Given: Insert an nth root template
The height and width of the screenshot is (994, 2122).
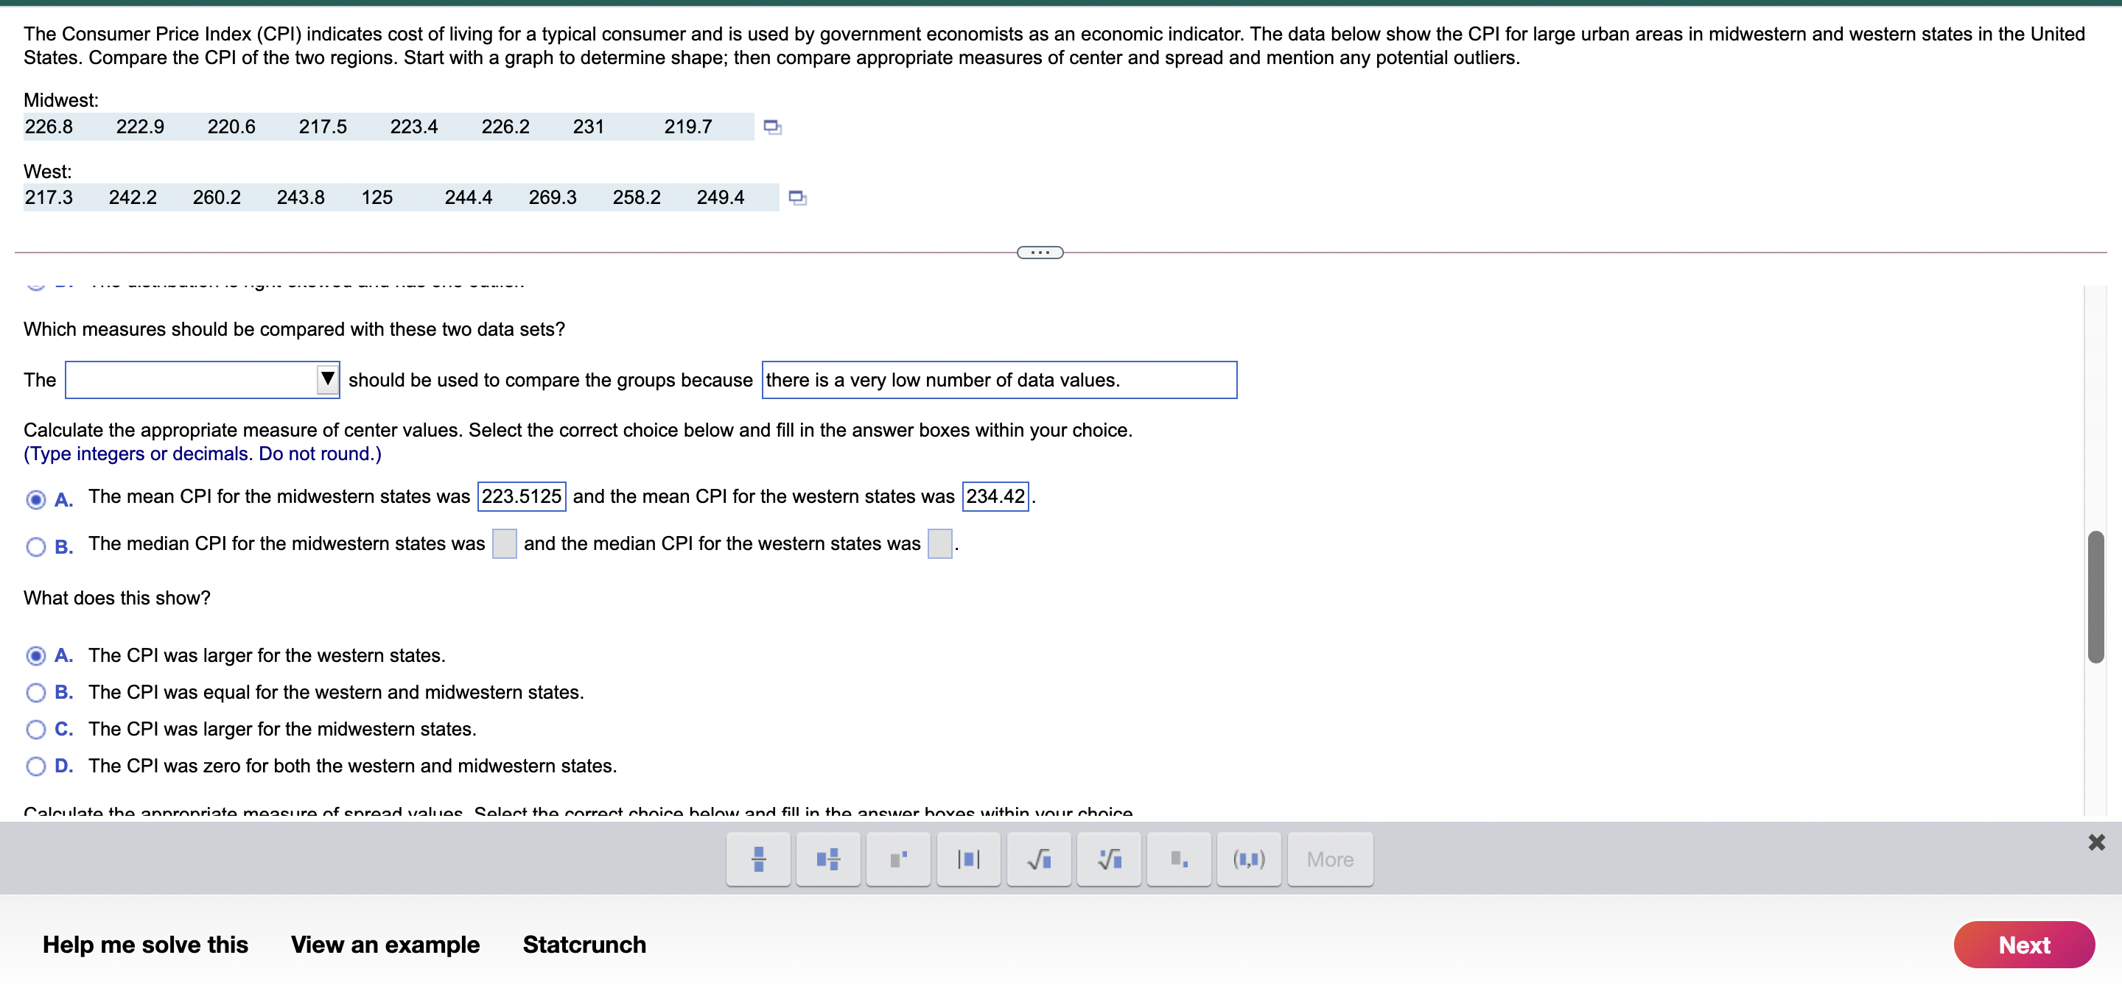Looking at the screenshot, I should 1109,859.
